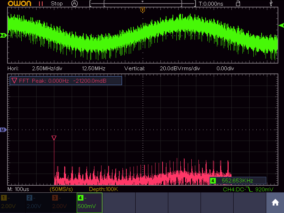The height and width of the screenshot is (213, 284).
Task: Click the FFT Peak readout box
Action: tap(66, 81)
